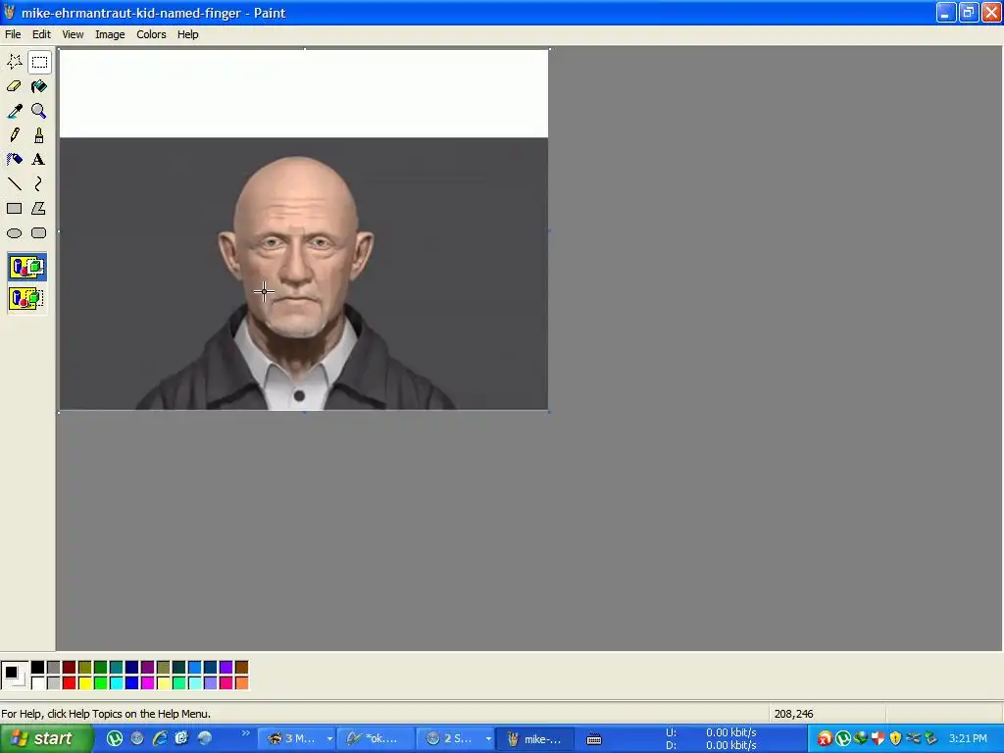Choose the Line tool
The height and width of the screenshot is (753, 1004).
(14, 184)
